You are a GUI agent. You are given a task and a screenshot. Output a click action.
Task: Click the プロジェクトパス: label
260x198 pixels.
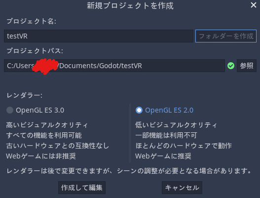click(x=35, y=51)
